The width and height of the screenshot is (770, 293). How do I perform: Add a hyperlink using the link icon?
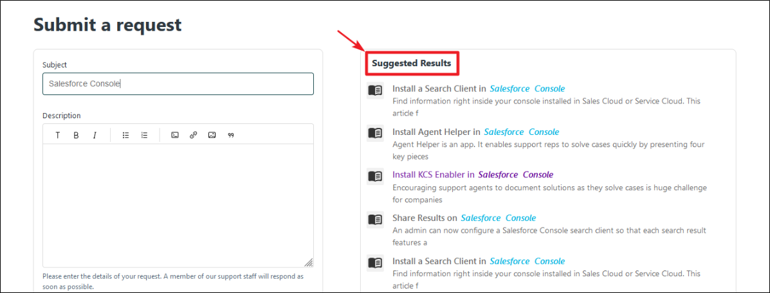pyautogui.click(x=193, y=135)
